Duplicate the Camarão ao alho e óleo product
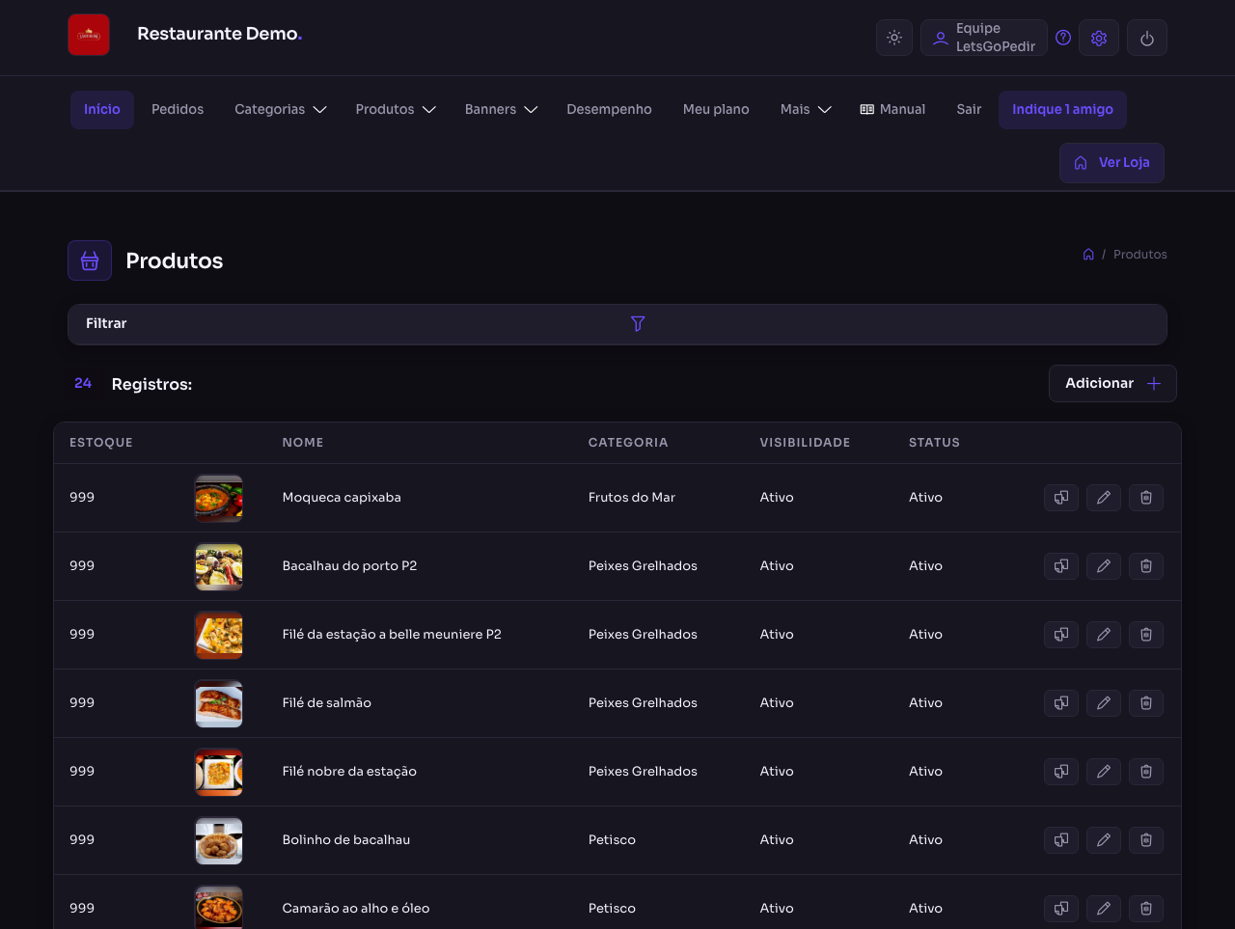This screenshot has width=1235, height=929. (x=1061, y=909)
